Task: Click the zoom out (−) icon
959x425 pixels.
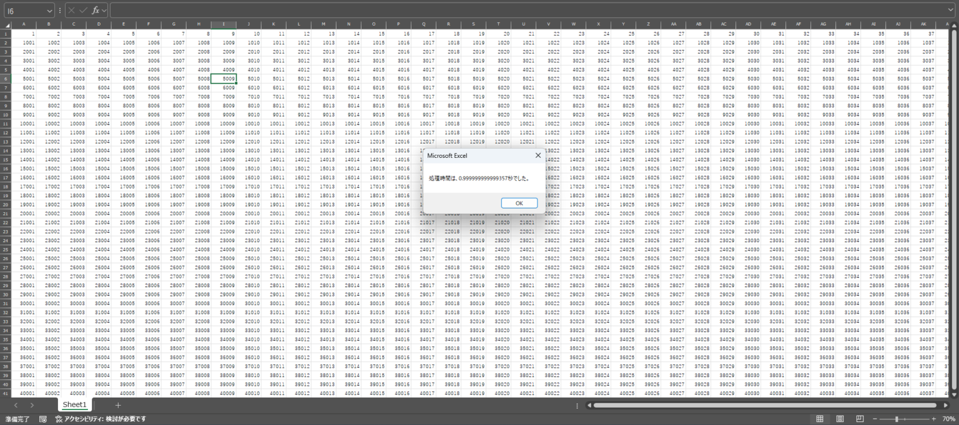Action: click(x=875, y=419)
